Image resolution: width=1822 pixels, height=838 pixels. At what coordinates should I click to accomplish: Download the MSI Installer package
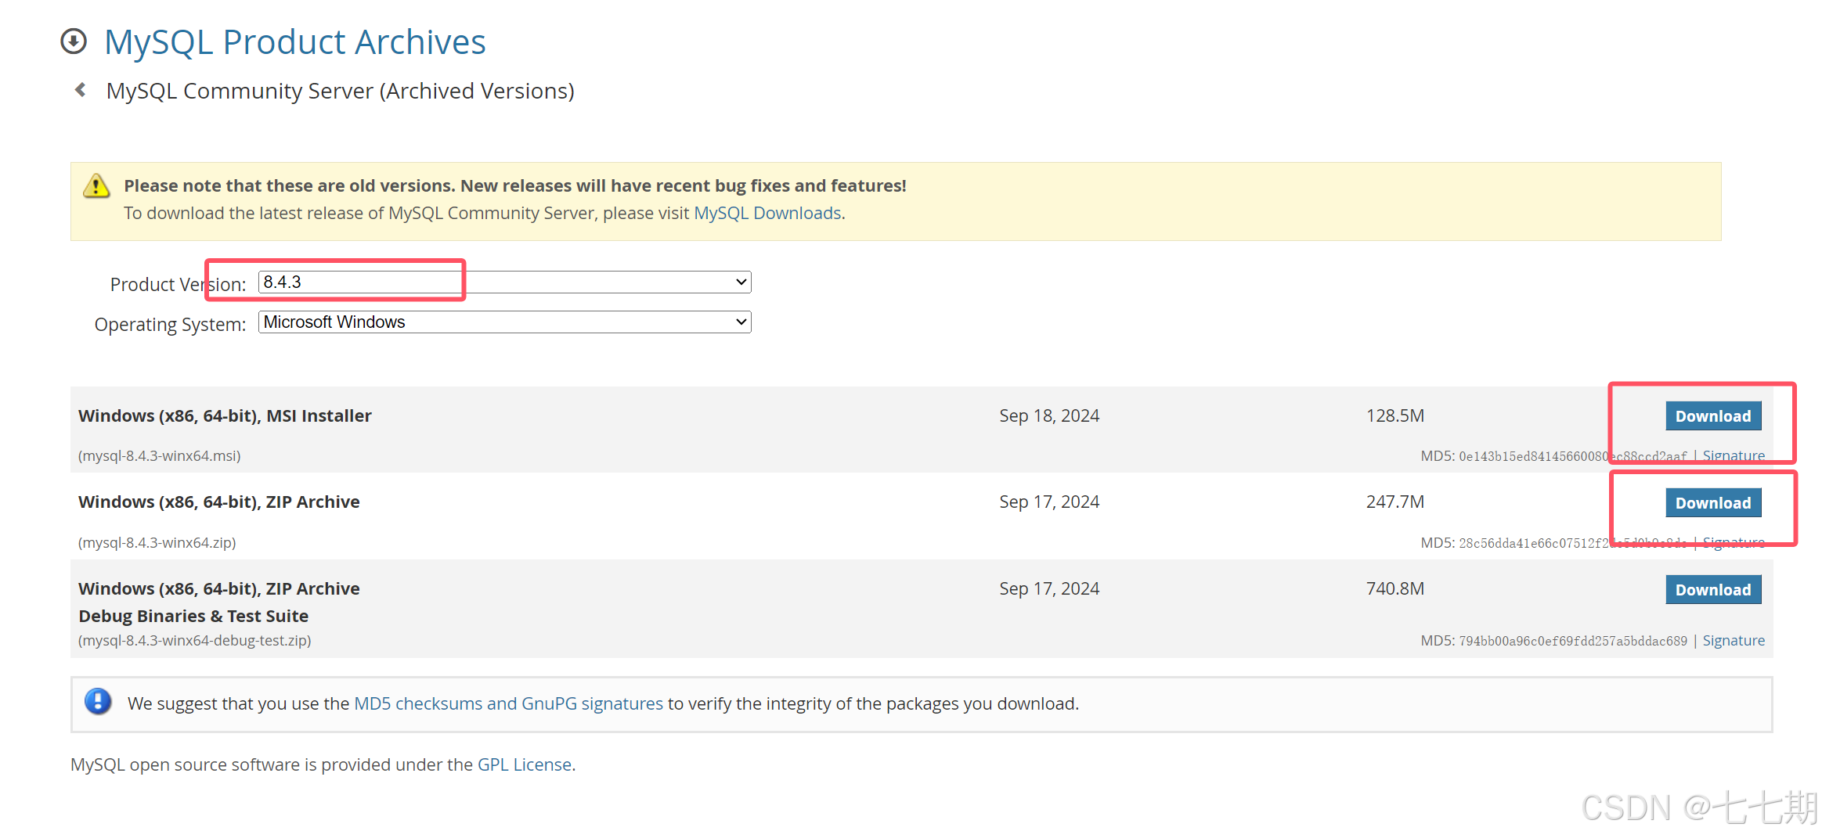[x=1712, y=416]
